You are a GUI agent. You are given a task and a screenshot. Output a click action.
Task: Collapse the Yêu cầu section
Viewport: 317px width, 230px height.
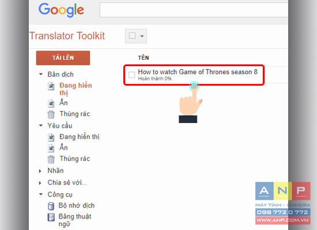click(41, 125)
